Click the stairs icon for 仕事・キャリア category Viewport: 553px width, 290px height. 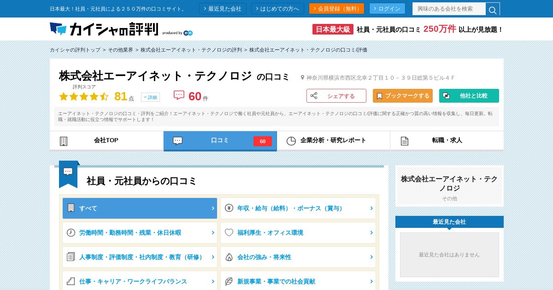point(71,281)
